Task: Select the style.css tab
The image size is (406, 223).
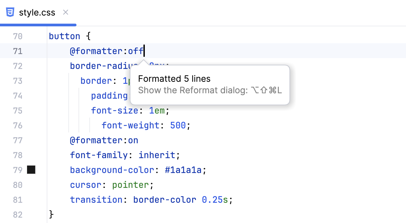Action: pyautogui.click(x=37, y=13)
